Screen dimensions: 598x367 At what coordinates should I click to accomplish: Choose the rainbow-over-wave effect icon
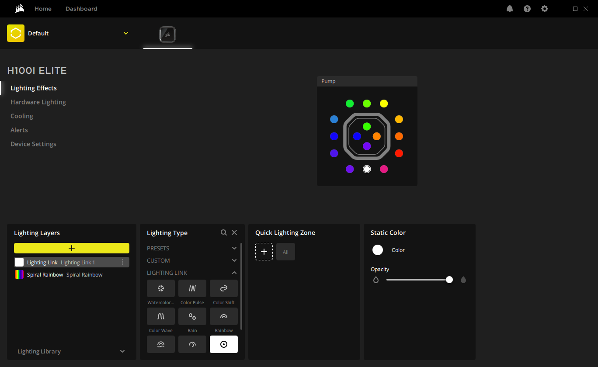(x=161, y=344)
